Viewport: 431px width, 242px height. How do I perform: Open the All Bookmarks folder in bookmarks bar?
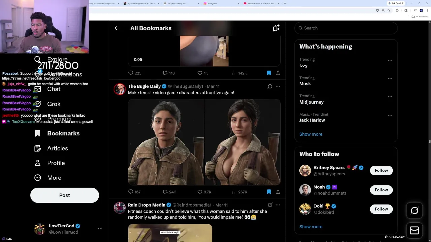click(x=421, y=17)
